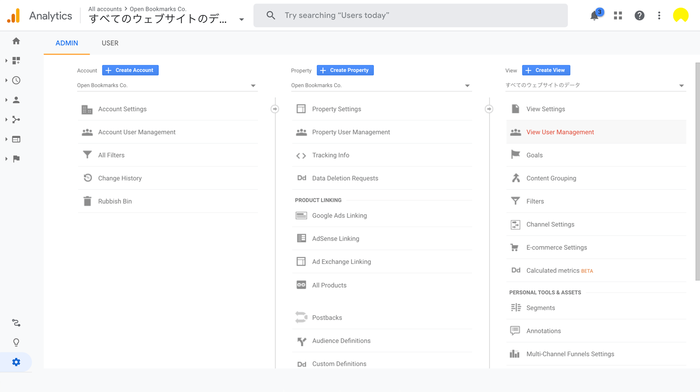The height and width of the screenshot is (392, 700).
Task: Click the Audience Definitions fork icon
Action: pyautogui.click(x=301, y=341)
